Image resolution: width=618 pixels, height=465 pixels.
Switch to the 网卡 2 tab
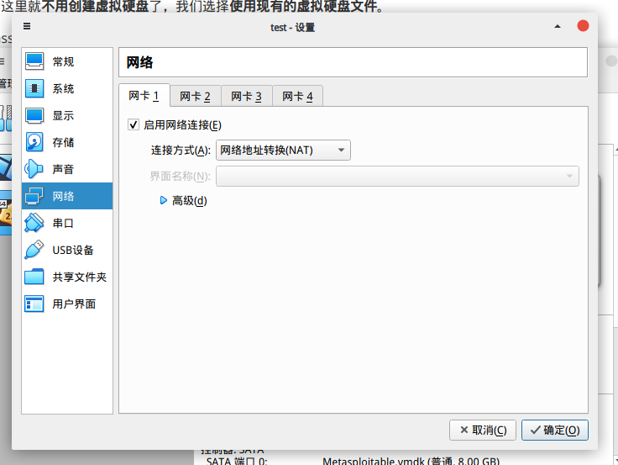tap(195, 96)
